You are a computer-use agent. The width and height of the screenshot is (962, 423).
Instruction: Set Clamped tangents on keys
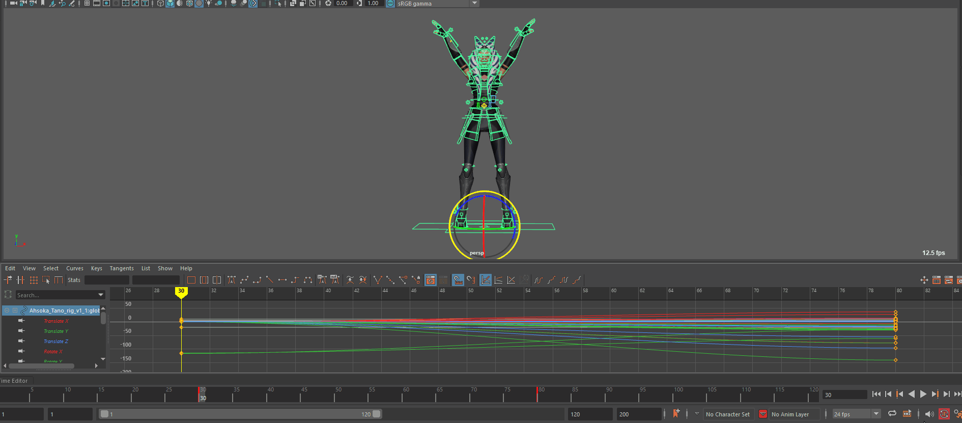tap(257, 280)
